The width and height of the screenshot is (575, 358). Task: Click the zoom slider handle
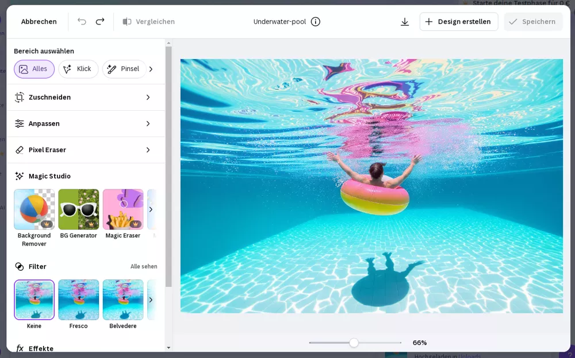click(x=353, y=343)
